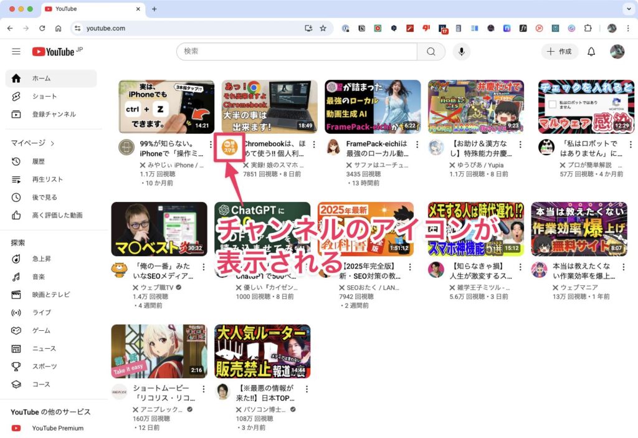Open more options for 私はロボットで video

[x=631, y=144]
